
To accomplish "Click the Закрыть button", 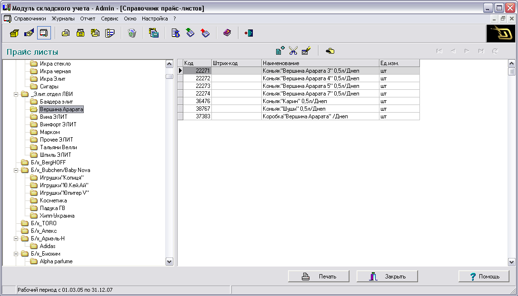I will [x=387, y=276].
